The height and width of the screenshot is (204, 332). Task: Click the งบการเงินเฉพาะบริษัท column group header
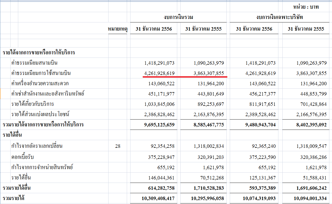[280, 17]
